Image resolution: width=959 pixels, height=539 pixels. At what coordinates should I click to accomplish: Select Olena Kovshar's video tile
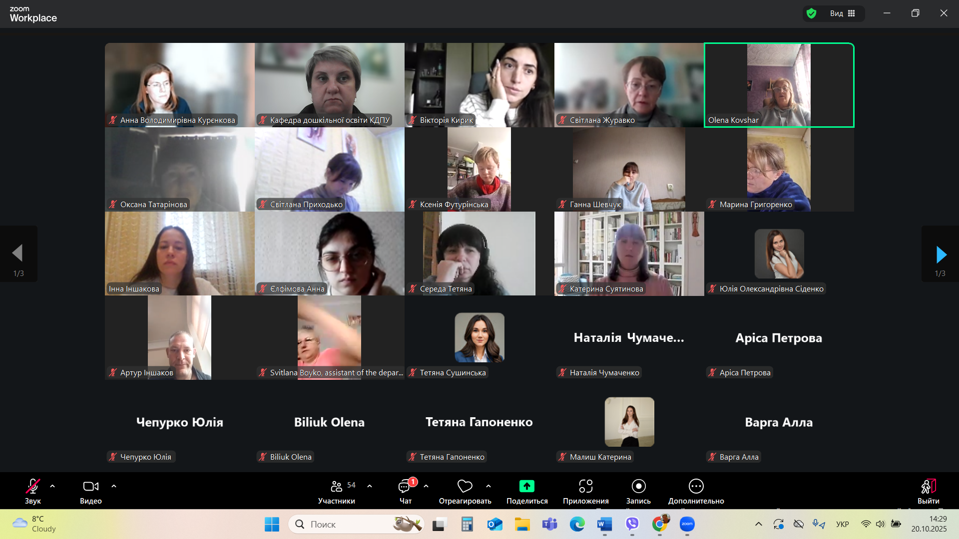[779, 85]
